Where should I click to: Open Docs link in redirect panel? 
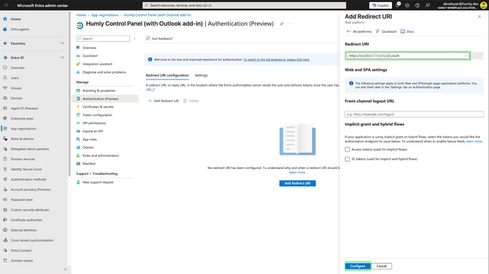coord(407,31)
